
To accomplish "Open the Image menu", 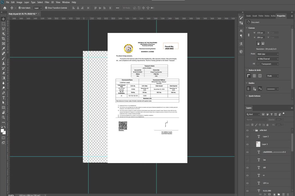I will click(19, 2).
